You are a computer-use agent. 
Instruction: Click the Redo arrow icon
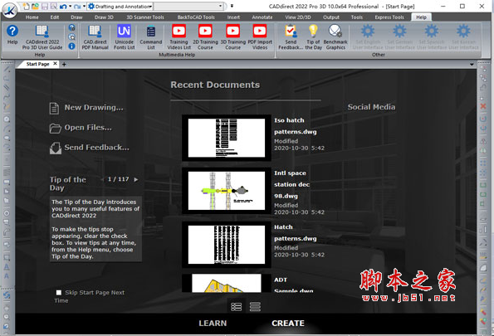77,7
